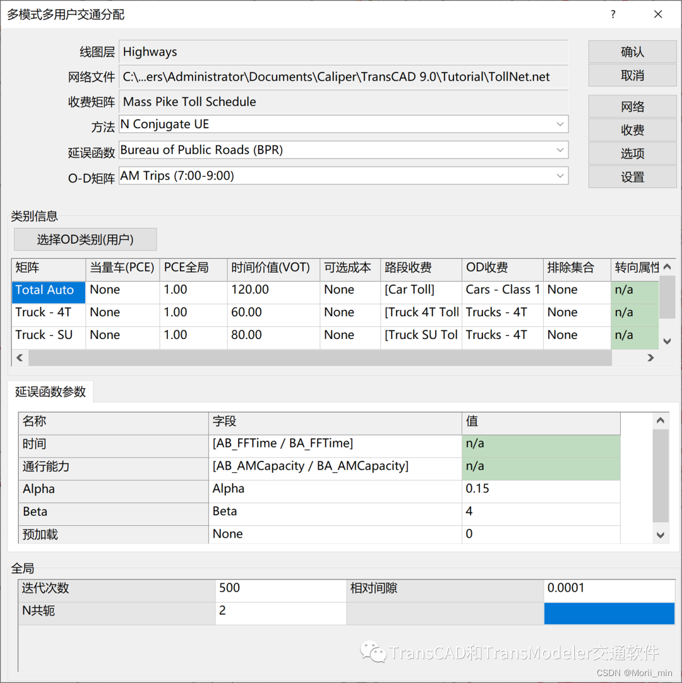Open the O-D矩阵 dropdown showing AM Trips
Viewport: 682px width, 683px height.
click(559, 175)
